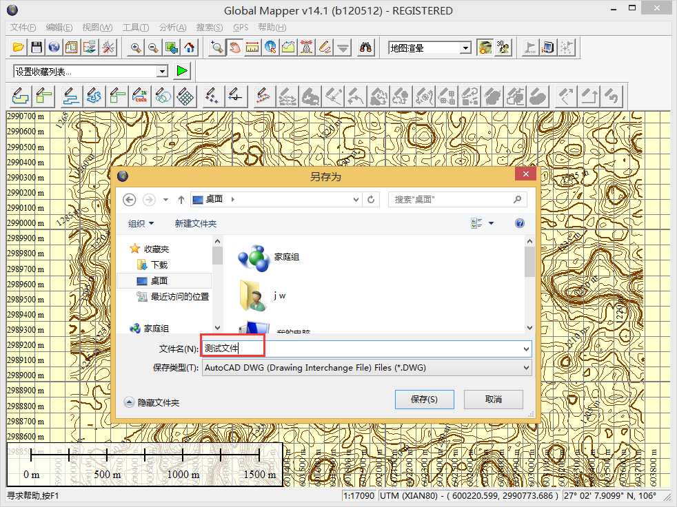Click the Full View home icon
The height and width of the screenshot is (507, 677).
coord(189,48)
